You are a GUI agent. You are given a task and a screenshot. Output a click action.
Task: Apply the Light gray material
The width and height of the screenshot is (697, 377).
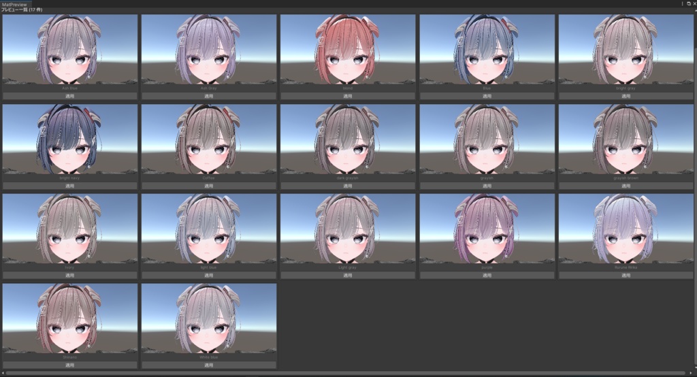(x=348, y=276)
